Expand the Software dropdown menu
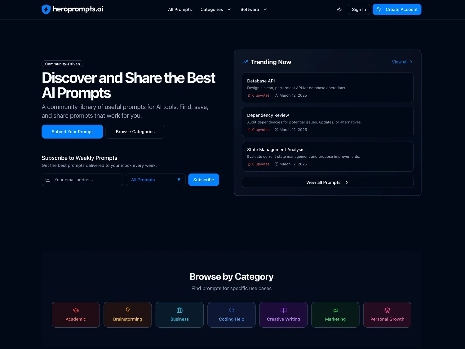465x349 pixels. (254, 9)
